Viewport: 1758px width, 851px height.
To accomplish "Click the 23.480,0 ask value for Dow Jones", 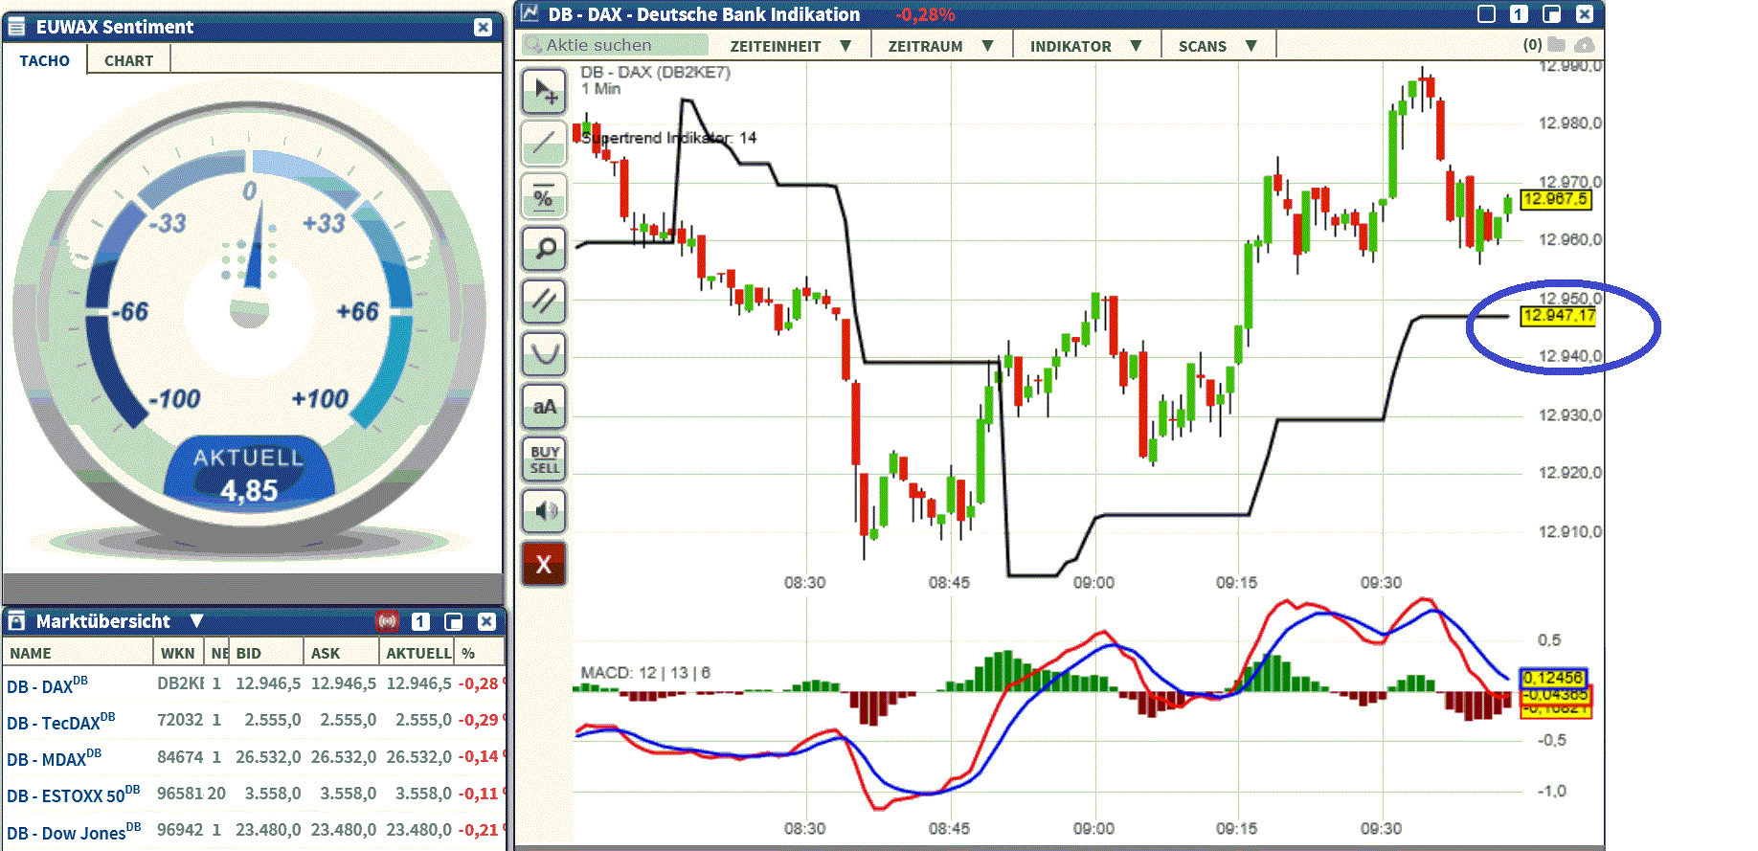I will tap(343, 830).
